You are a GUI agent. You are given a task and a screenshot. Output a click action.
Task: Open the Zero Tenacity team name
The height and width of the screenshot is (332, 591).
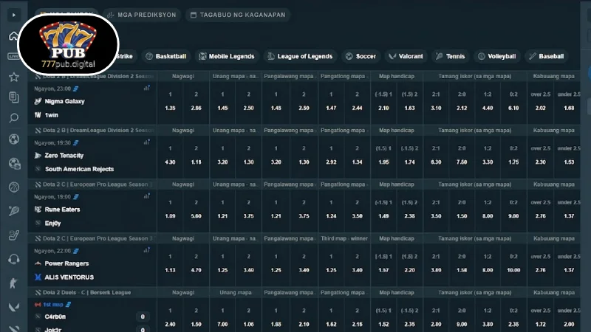64,156
